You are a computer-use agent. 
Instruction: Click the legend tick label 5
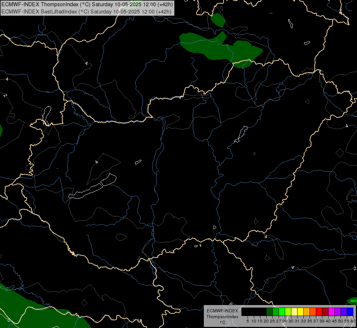[x=248, y=321]
